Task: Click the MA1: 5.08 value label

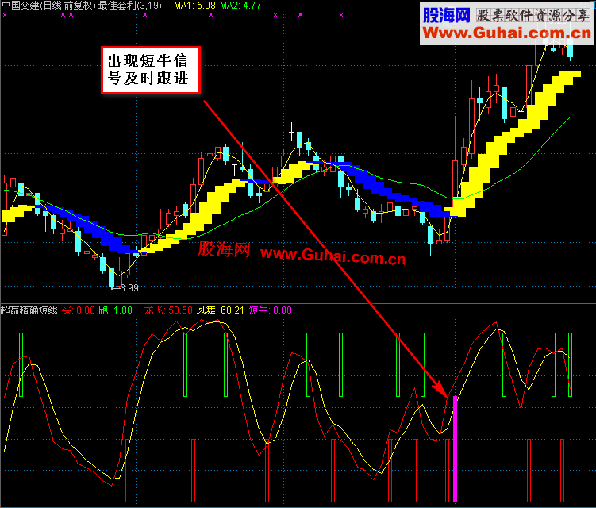Action: coord(194,6)
